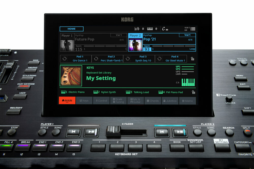Open Player 1 Var1 variation selector

point(119,35)
